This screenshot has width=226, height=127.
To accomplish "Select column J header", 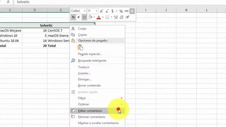I will point(166,10).
